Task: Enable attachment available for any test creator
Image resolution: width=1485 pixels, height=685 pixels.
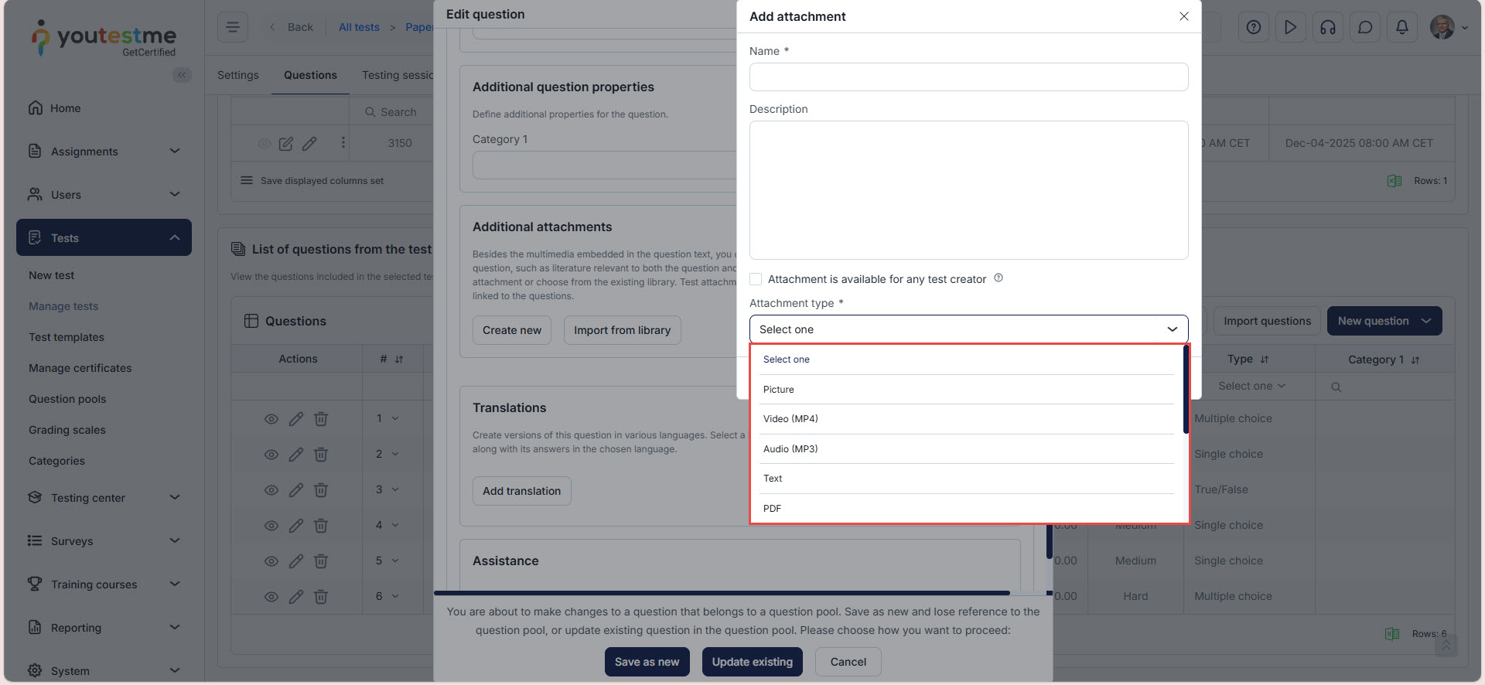Action: click(756, 279)
